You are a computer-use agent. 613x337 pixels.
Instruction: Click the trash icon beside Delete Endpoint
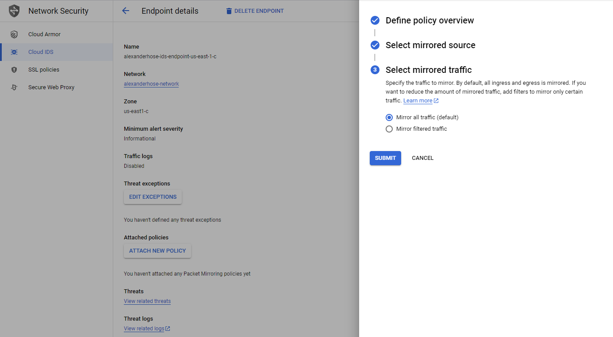pos(229,11)
